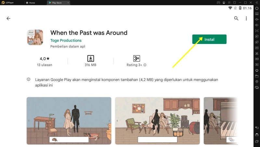Switch to the Home tab
The width and height of the screenshot is (260, 147).
point(30,3)
